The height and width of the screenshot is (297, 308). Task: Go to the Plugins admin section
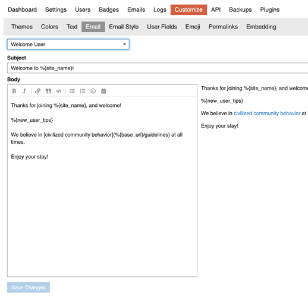pos(270,10)
